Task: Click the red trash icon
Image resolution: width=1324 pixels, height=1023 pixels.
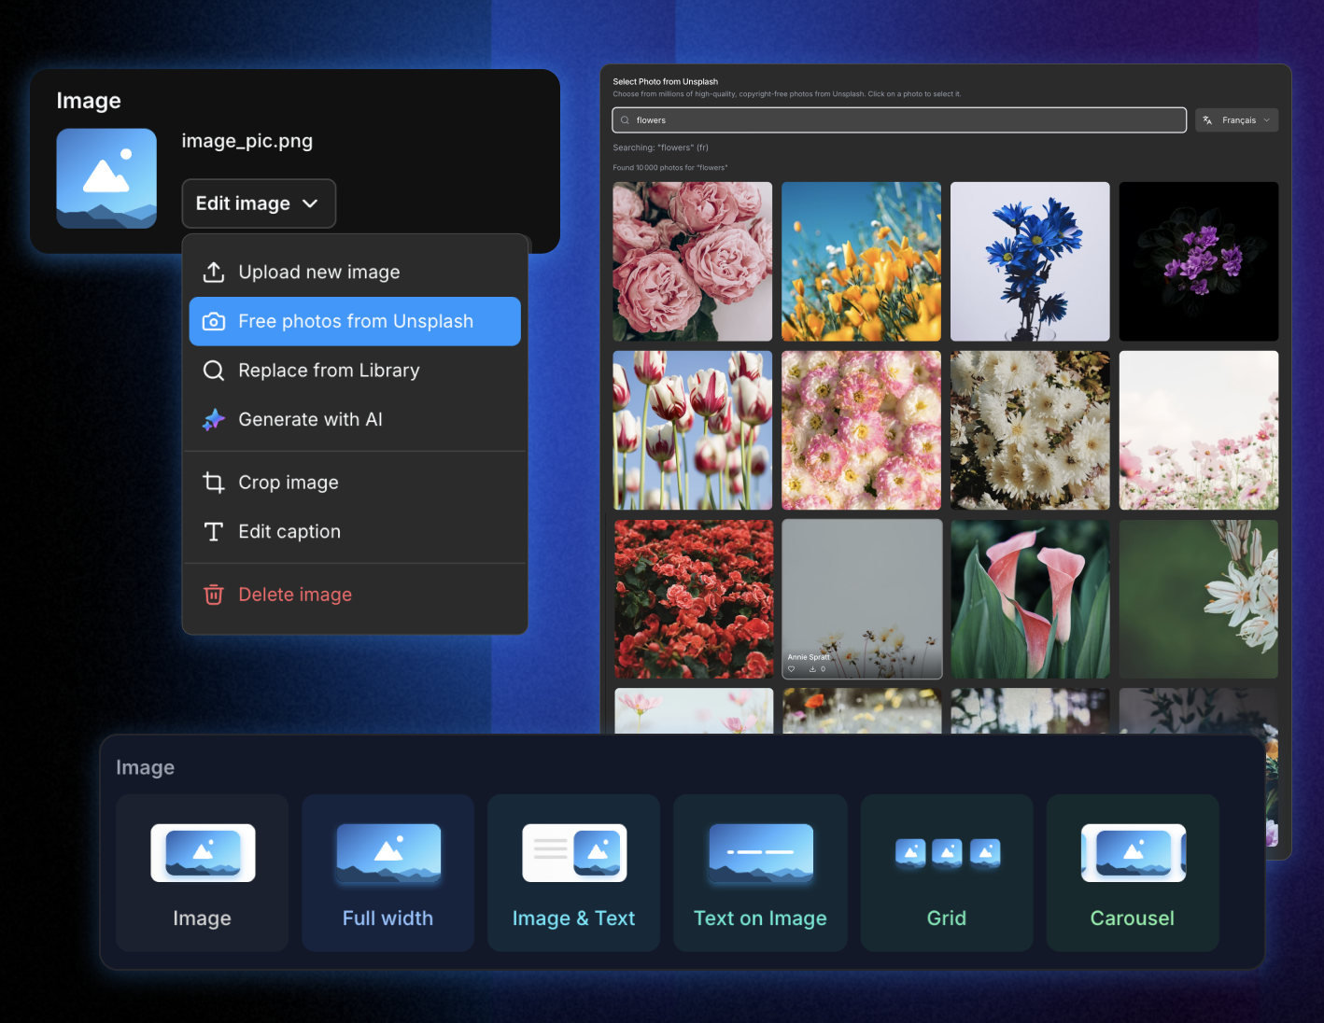Action: tap(214, 595)
